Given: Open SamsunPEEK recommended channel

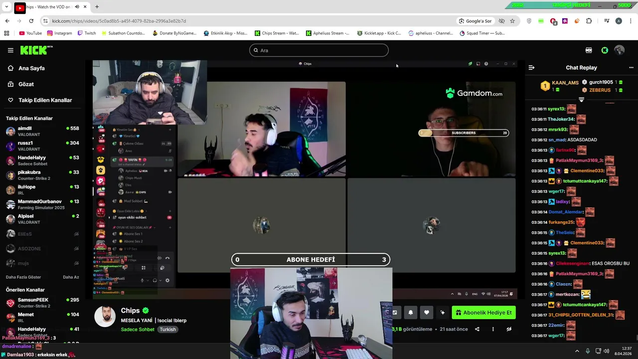Looking at the screenshot, I should 42,303.
